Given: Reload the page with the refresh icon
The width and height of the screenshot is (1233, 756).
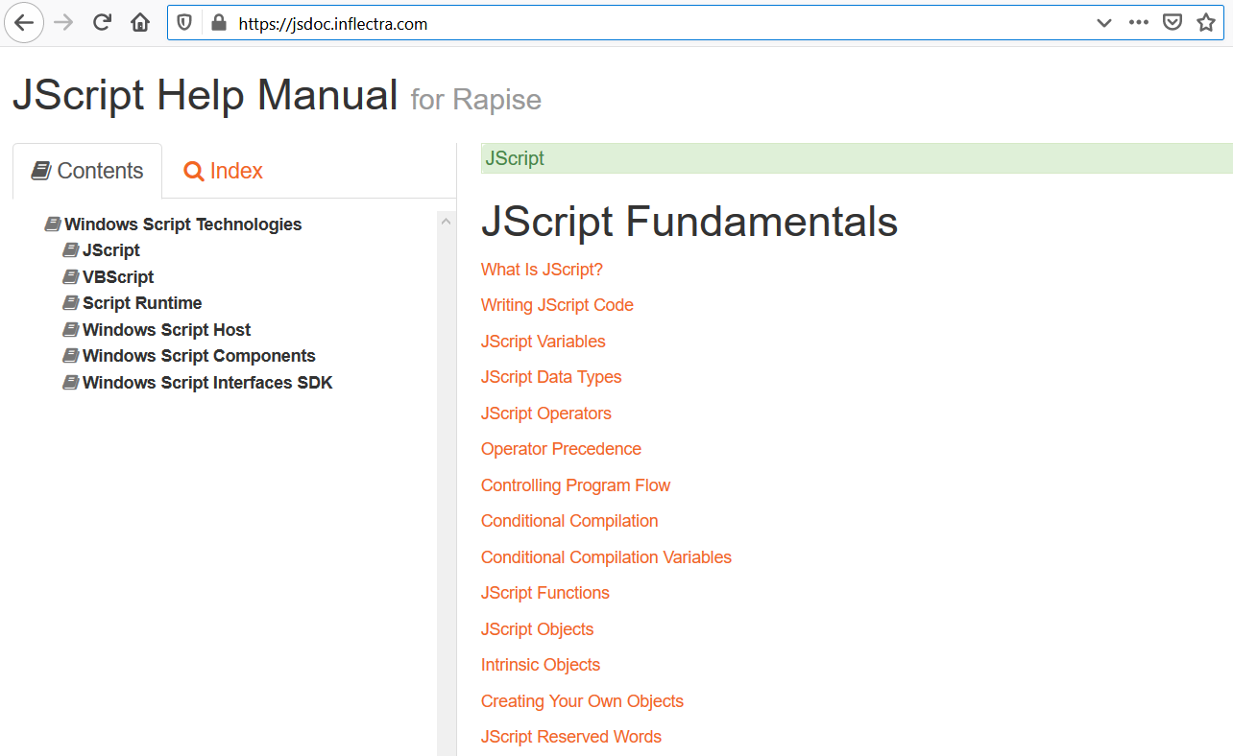Looking at the screenshot, I should coord(102,23).
